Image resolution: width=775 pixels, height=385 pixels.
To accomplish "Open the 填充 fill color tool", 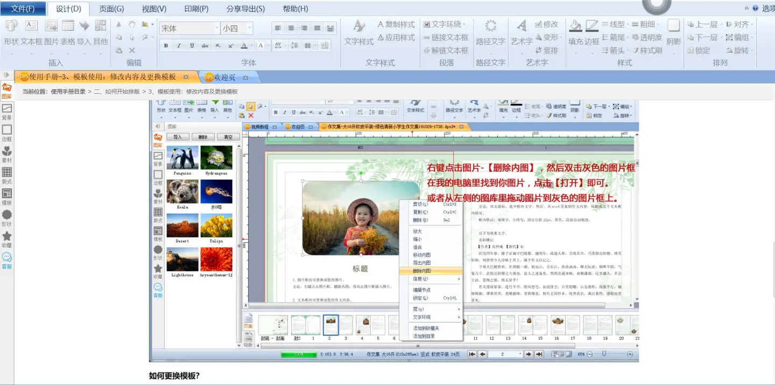I will (x=575, y=33).
